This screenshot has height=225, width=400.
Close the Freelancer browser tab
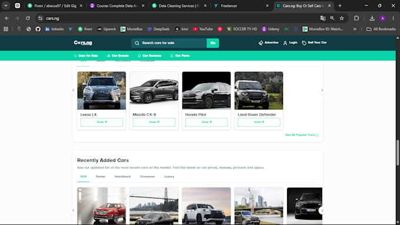pos(267,6)
